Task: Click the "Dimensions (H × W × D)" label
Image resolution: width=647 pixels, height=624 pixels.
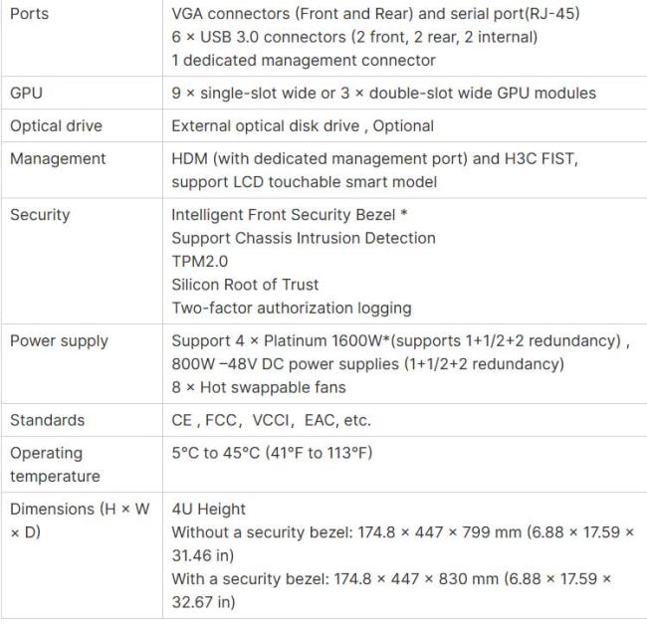Action: pos(80,520)
